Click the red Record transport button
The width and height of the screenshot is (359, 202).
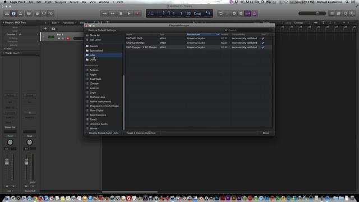(137, 13)
